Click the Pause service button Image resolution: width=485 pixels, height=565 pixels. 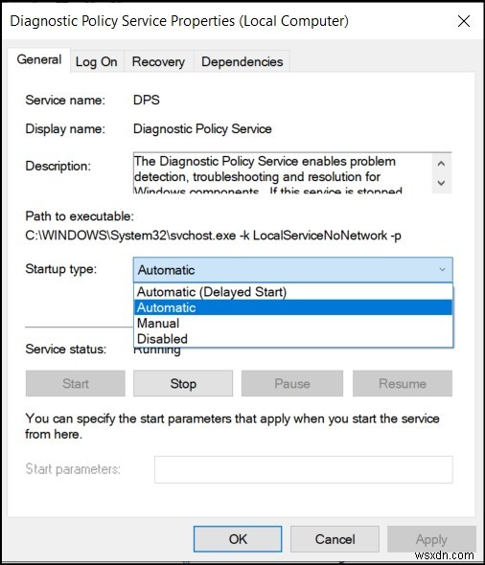pos(292,383)
